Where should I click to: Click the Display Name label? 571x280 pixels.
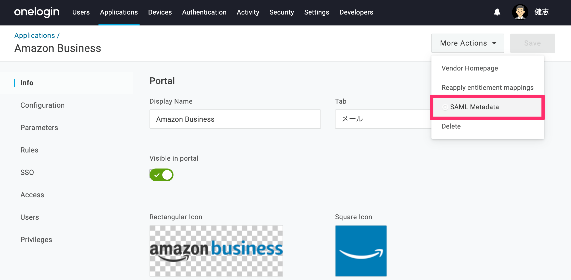click(171, 101)
